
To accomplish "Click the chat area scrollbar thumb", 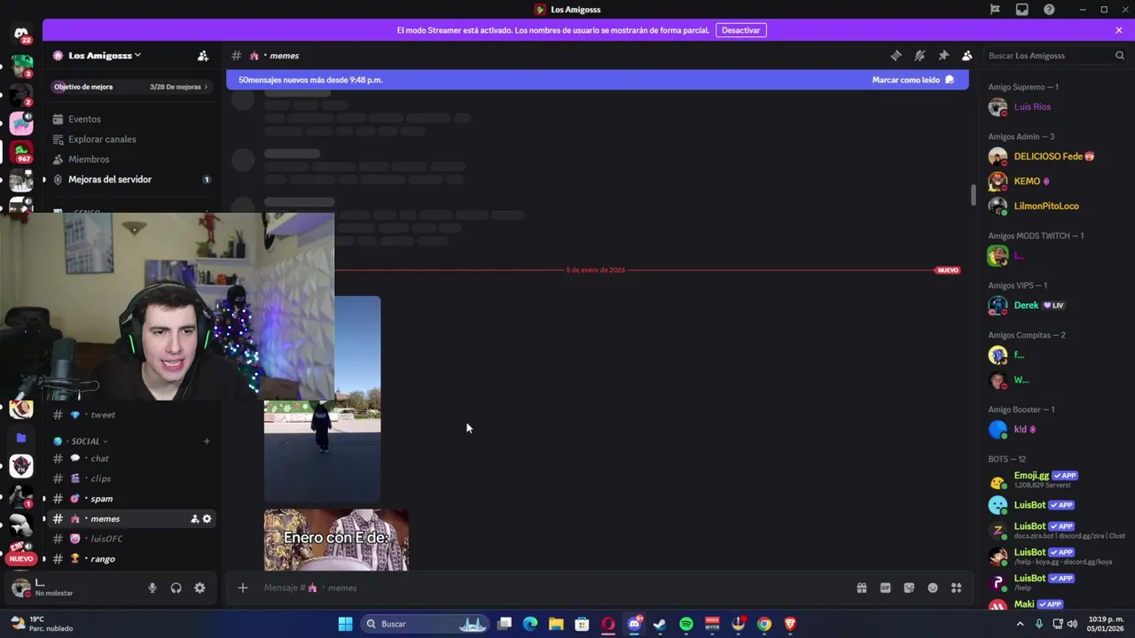I will [973, 196].
